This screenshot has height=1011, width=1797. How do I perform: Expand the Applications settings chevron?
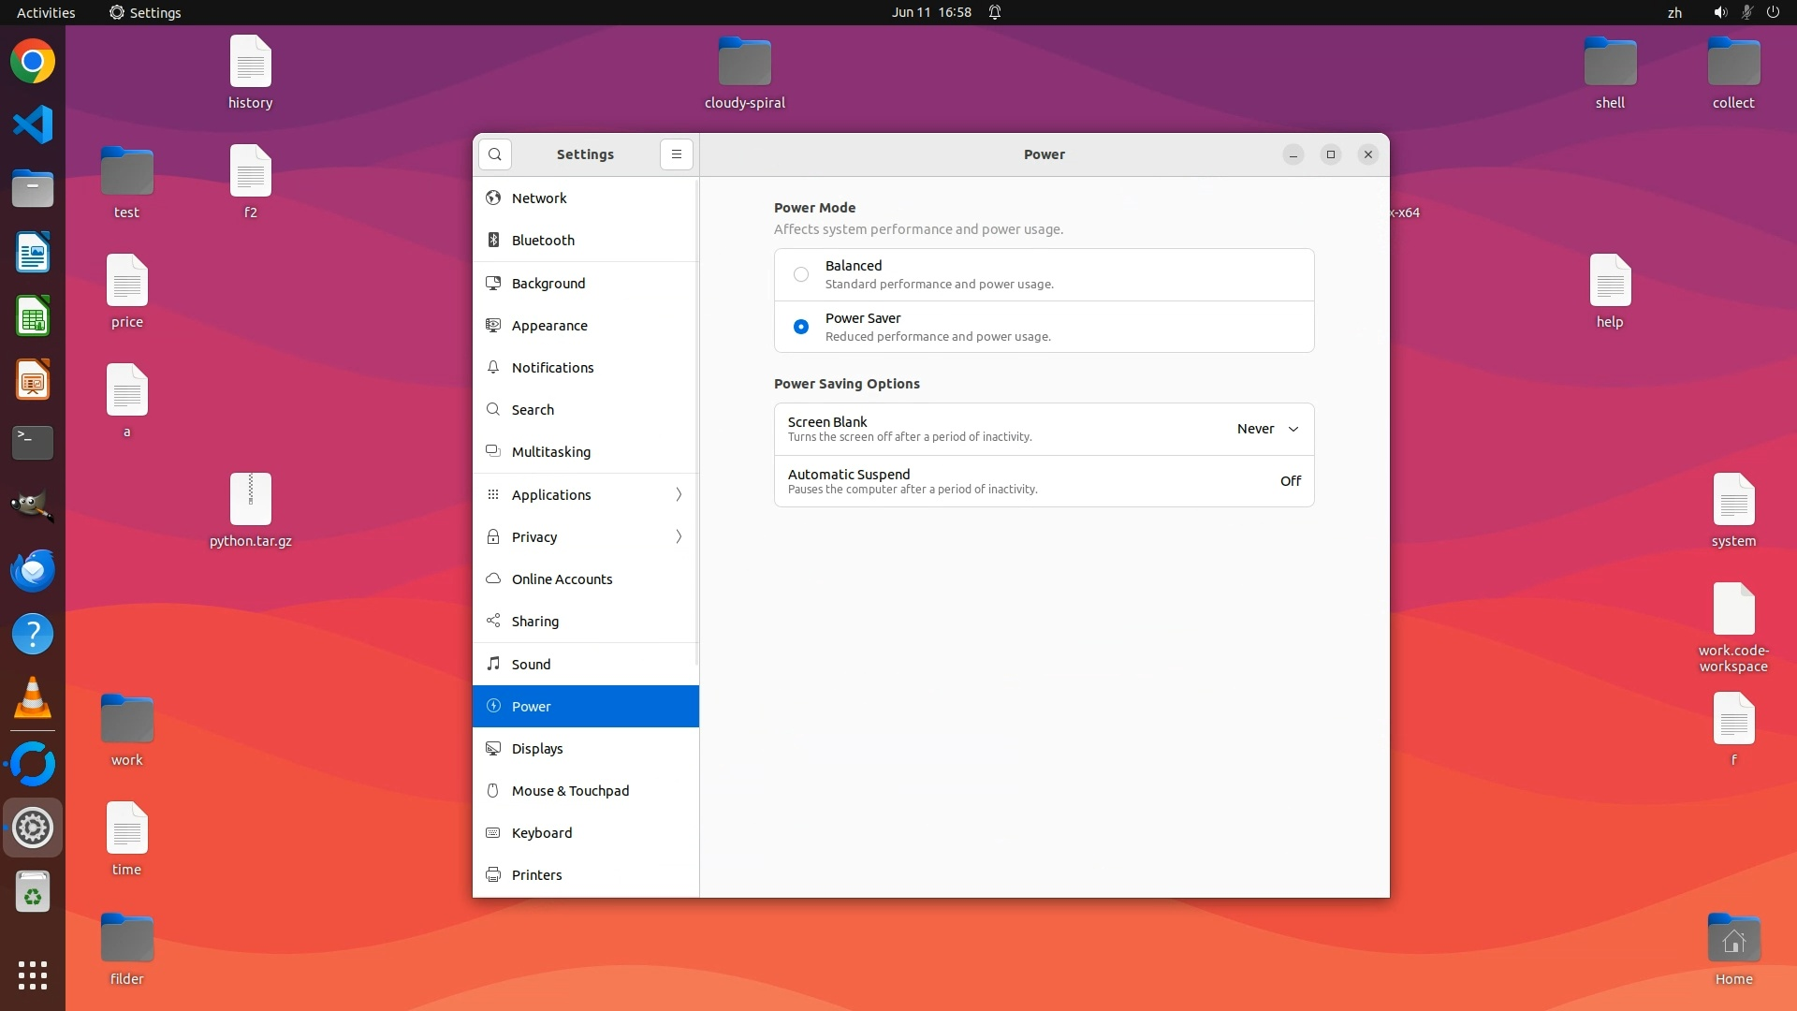679,494
